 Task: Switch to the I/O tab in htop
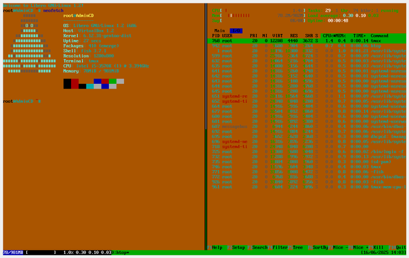tap(236, 30)
